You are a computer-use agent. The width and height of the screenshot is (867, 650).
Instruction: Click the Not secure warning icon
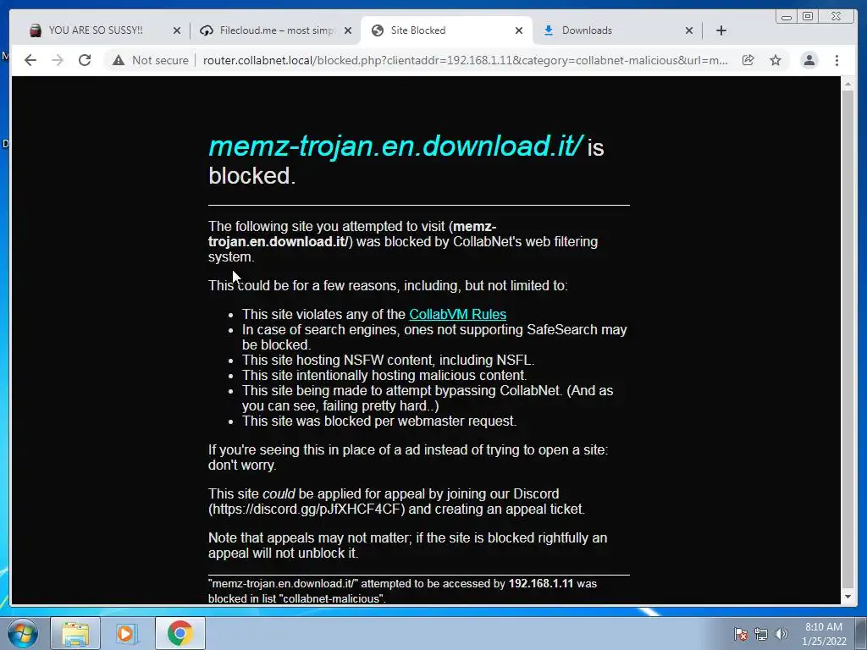click(x=119, y=60)
